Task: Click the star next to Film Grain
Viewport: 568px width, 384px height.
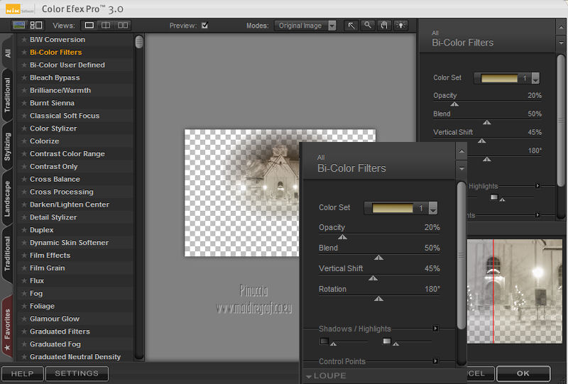Action: [x=23, y=268]
